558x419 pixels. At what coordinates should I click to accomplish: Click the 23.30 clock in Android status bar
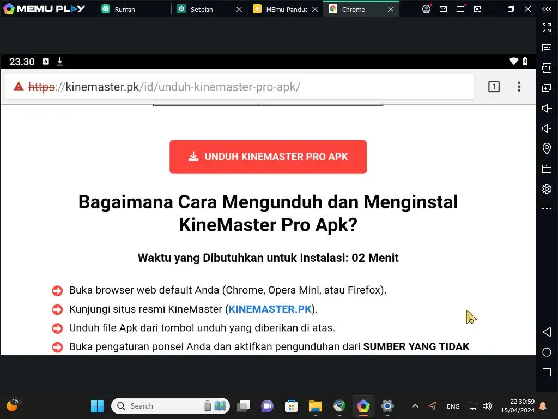(22, 62)
